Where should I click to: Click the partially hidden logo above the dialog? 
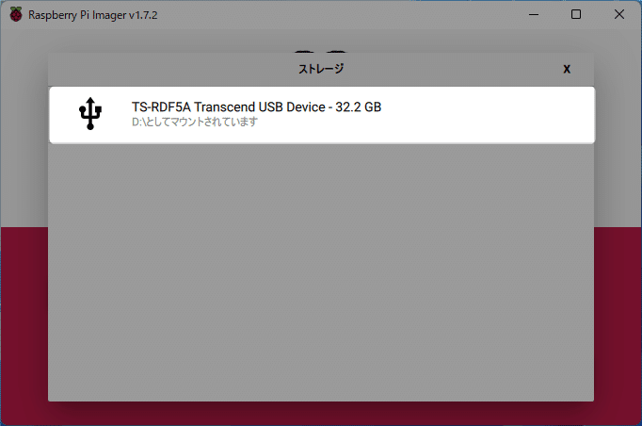point(321,51)
